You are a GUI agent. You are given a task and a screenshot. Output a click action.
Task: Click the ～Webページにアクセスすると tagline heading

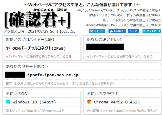(82, 5)
